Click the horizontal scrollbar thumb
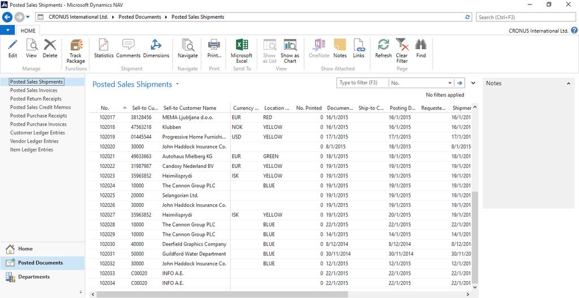This screenshot has width=579, height=298. click(x=223, y=294)
